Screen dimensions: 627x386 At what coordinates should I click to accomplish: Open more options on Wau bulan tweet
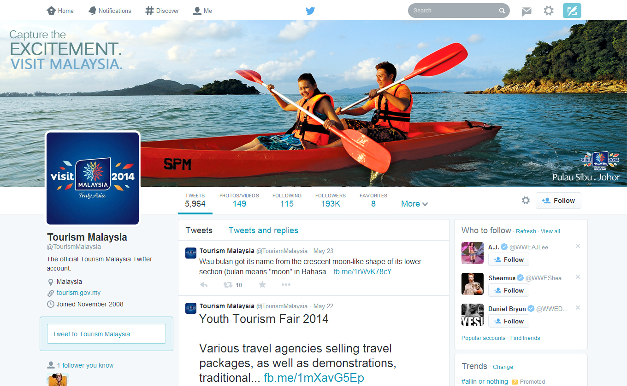click(286, 285)
